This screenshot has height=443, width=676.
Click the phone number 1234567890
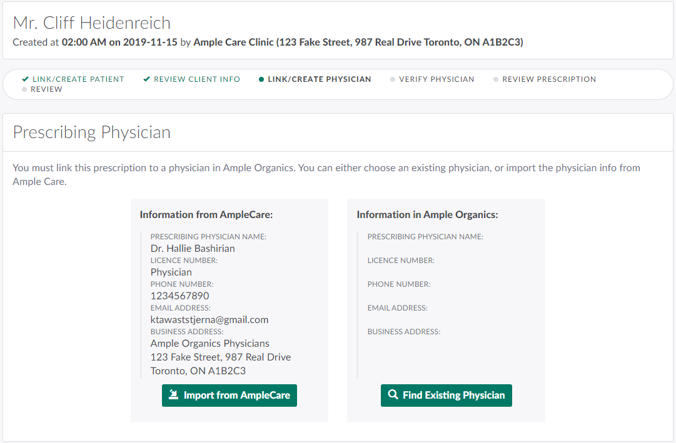[x=179, y=296]
